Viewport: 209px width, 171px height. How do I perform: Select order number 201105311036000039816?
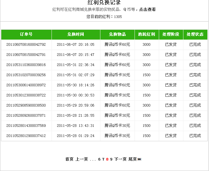[x=26, y=65]
